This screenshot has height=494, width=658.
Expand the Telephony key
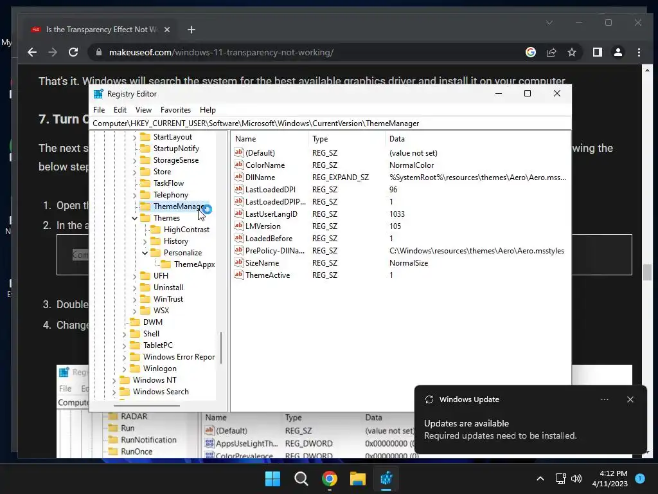[x=134, y=196]
